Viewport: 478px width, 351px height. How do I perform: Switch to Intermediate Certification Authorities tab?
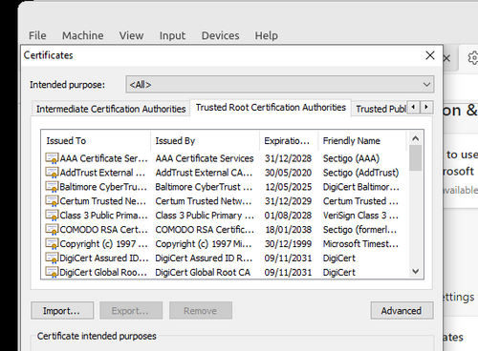pyautogui.click(x=111, y=109)
